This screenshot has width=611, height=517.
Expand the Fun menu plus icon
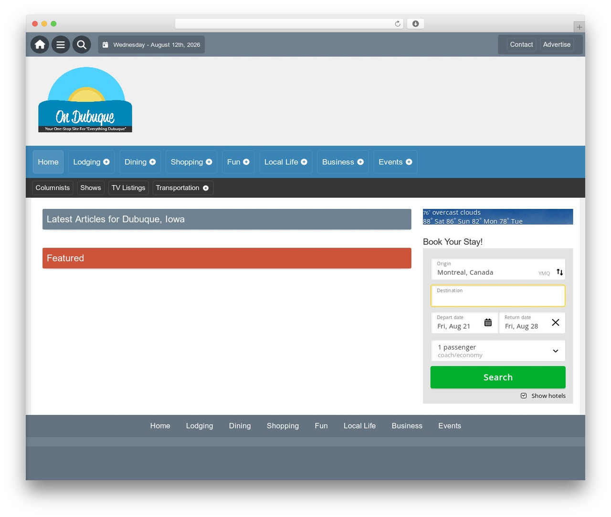[246, 162]
